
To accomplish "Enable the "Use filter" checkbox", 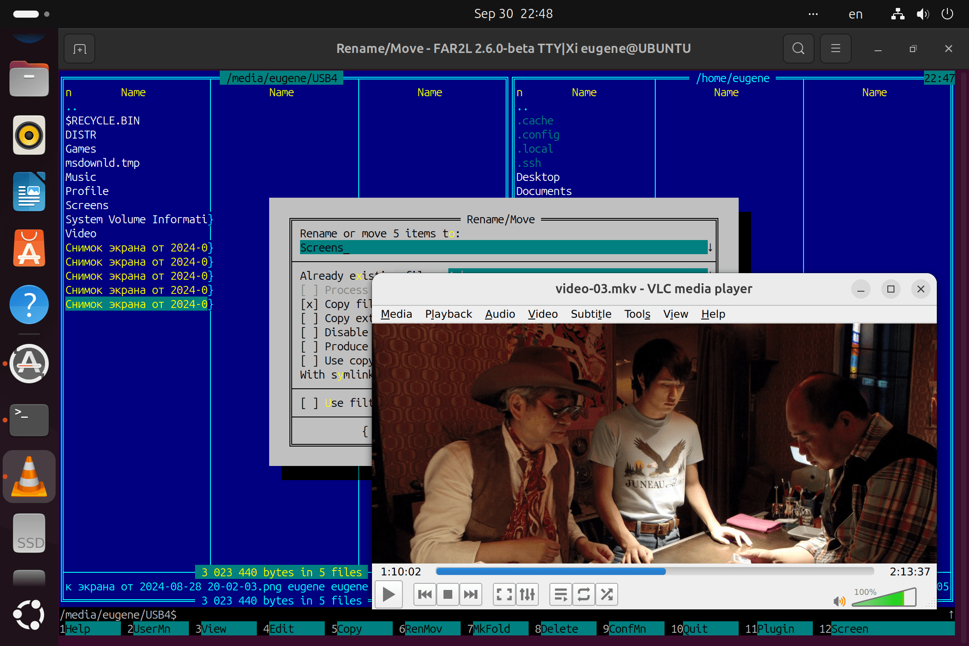I will (x=309, y=403).
